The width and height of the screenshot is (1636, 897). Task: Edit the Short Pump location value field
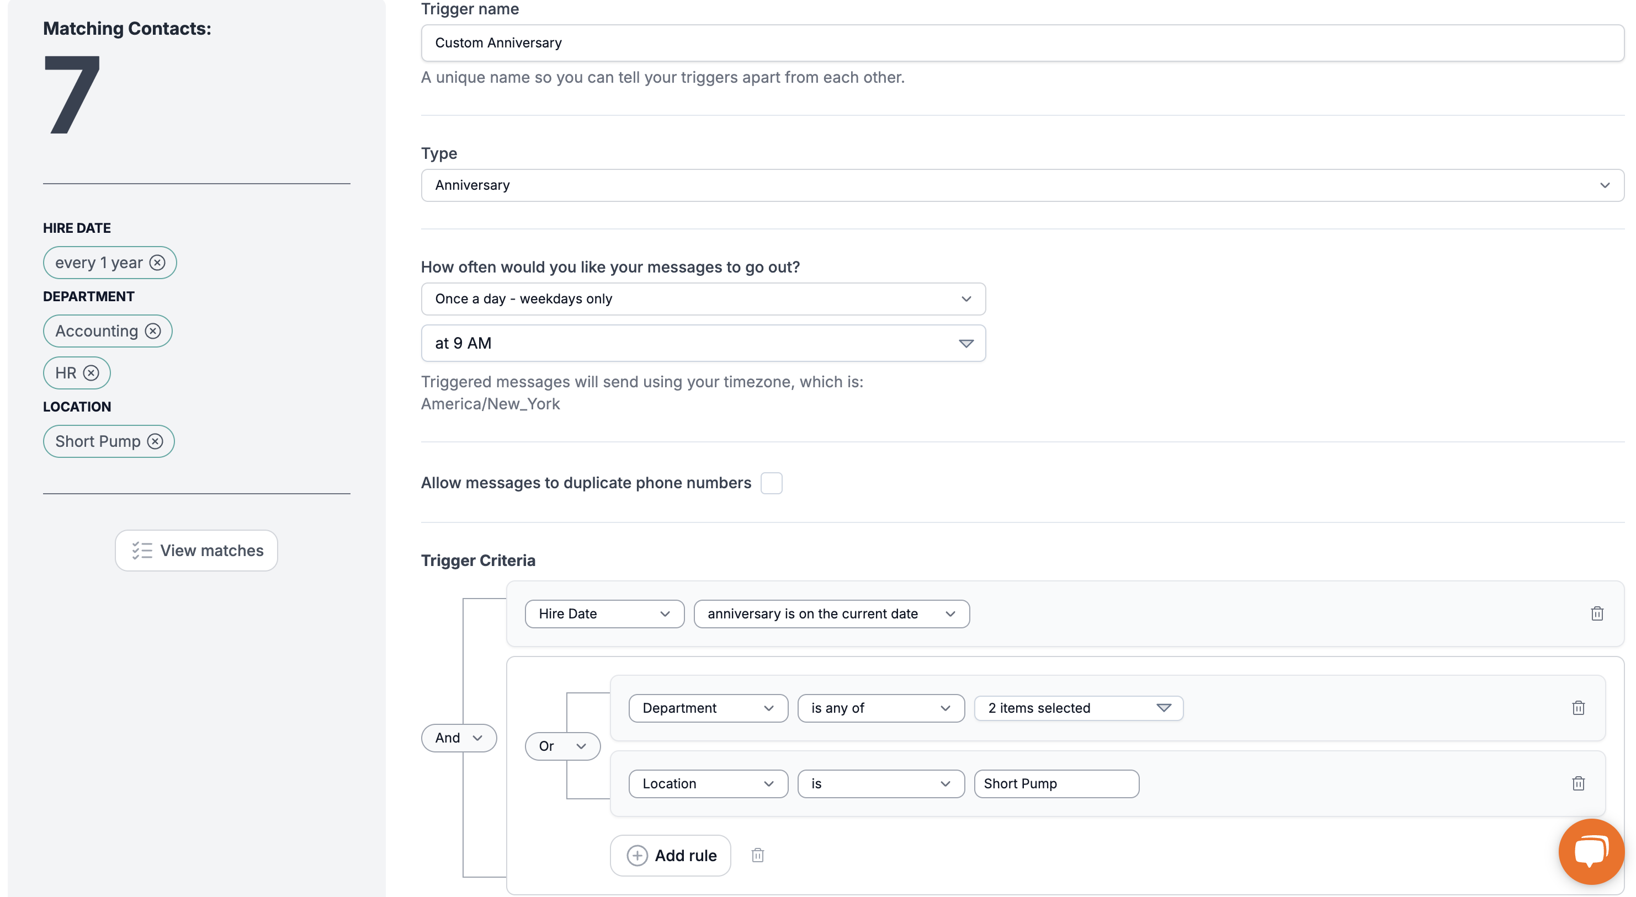pyautogui.click(x=1056, y=783)
